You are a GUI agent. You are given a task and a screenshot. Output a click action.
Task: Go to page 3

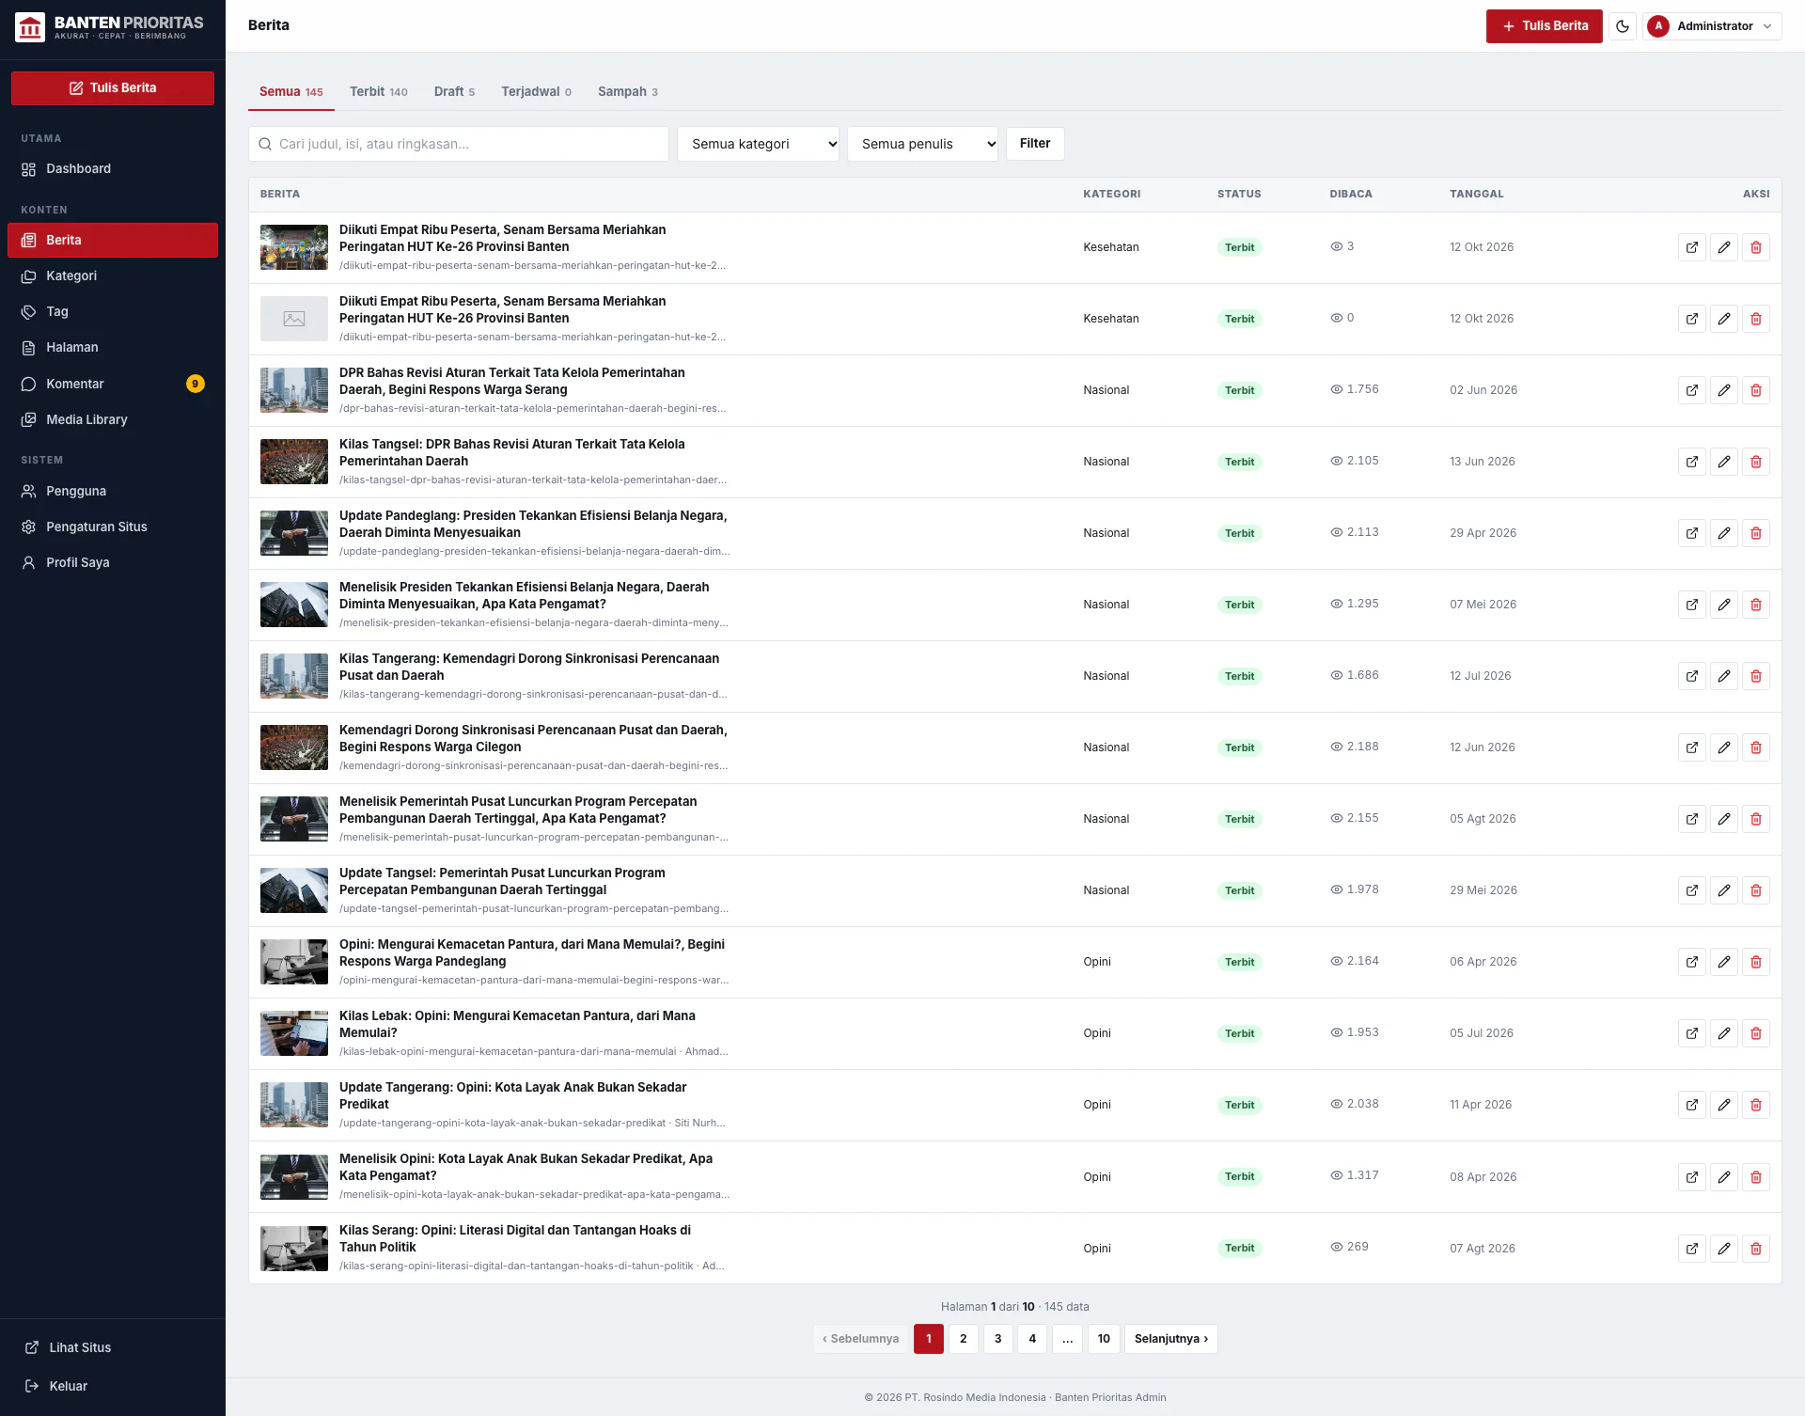997,1339
